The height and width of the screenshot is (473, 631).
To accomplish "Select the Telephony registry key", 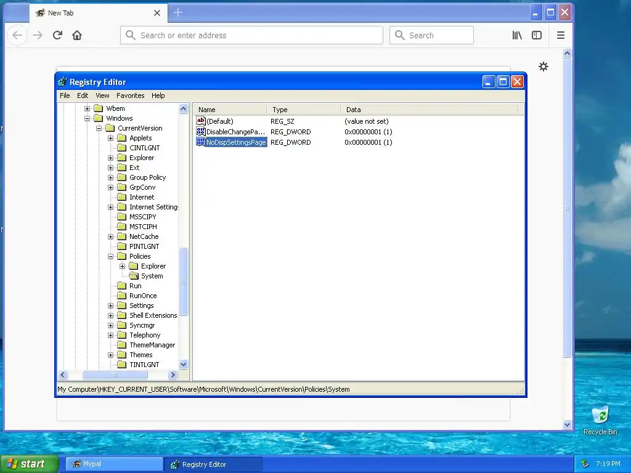I will pyautogui.click(x=145, y=335).
